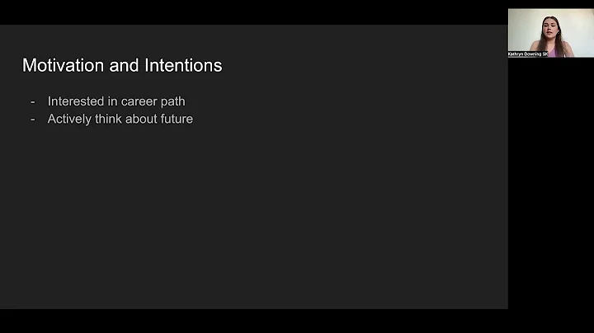Click the "Kathryn Downing" name label
Screen dimensions: 594x333
[x=525, y=54]
